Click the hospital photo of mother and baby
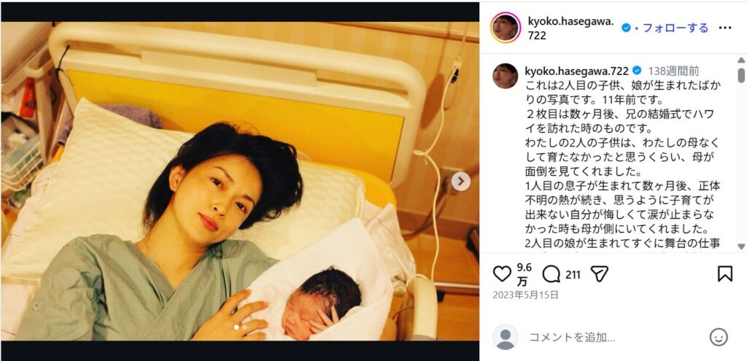Image resolution: width=747 pixels, height=361 pixels. (x=239, y=181)
